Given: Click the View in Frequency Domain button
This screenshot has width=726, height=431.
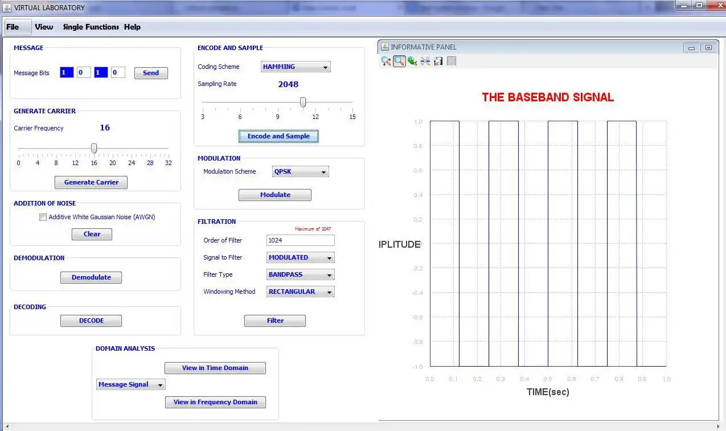Looking at the screenshot, I should 215,402.
